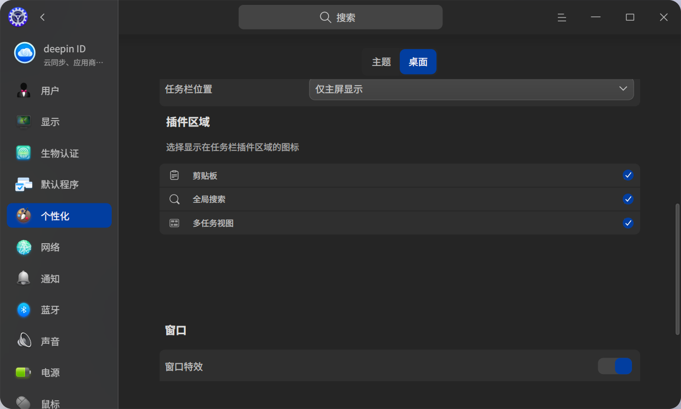Click the vertical scrollbar thumb
Screen dimensions: 681x409
coord(677,269)
